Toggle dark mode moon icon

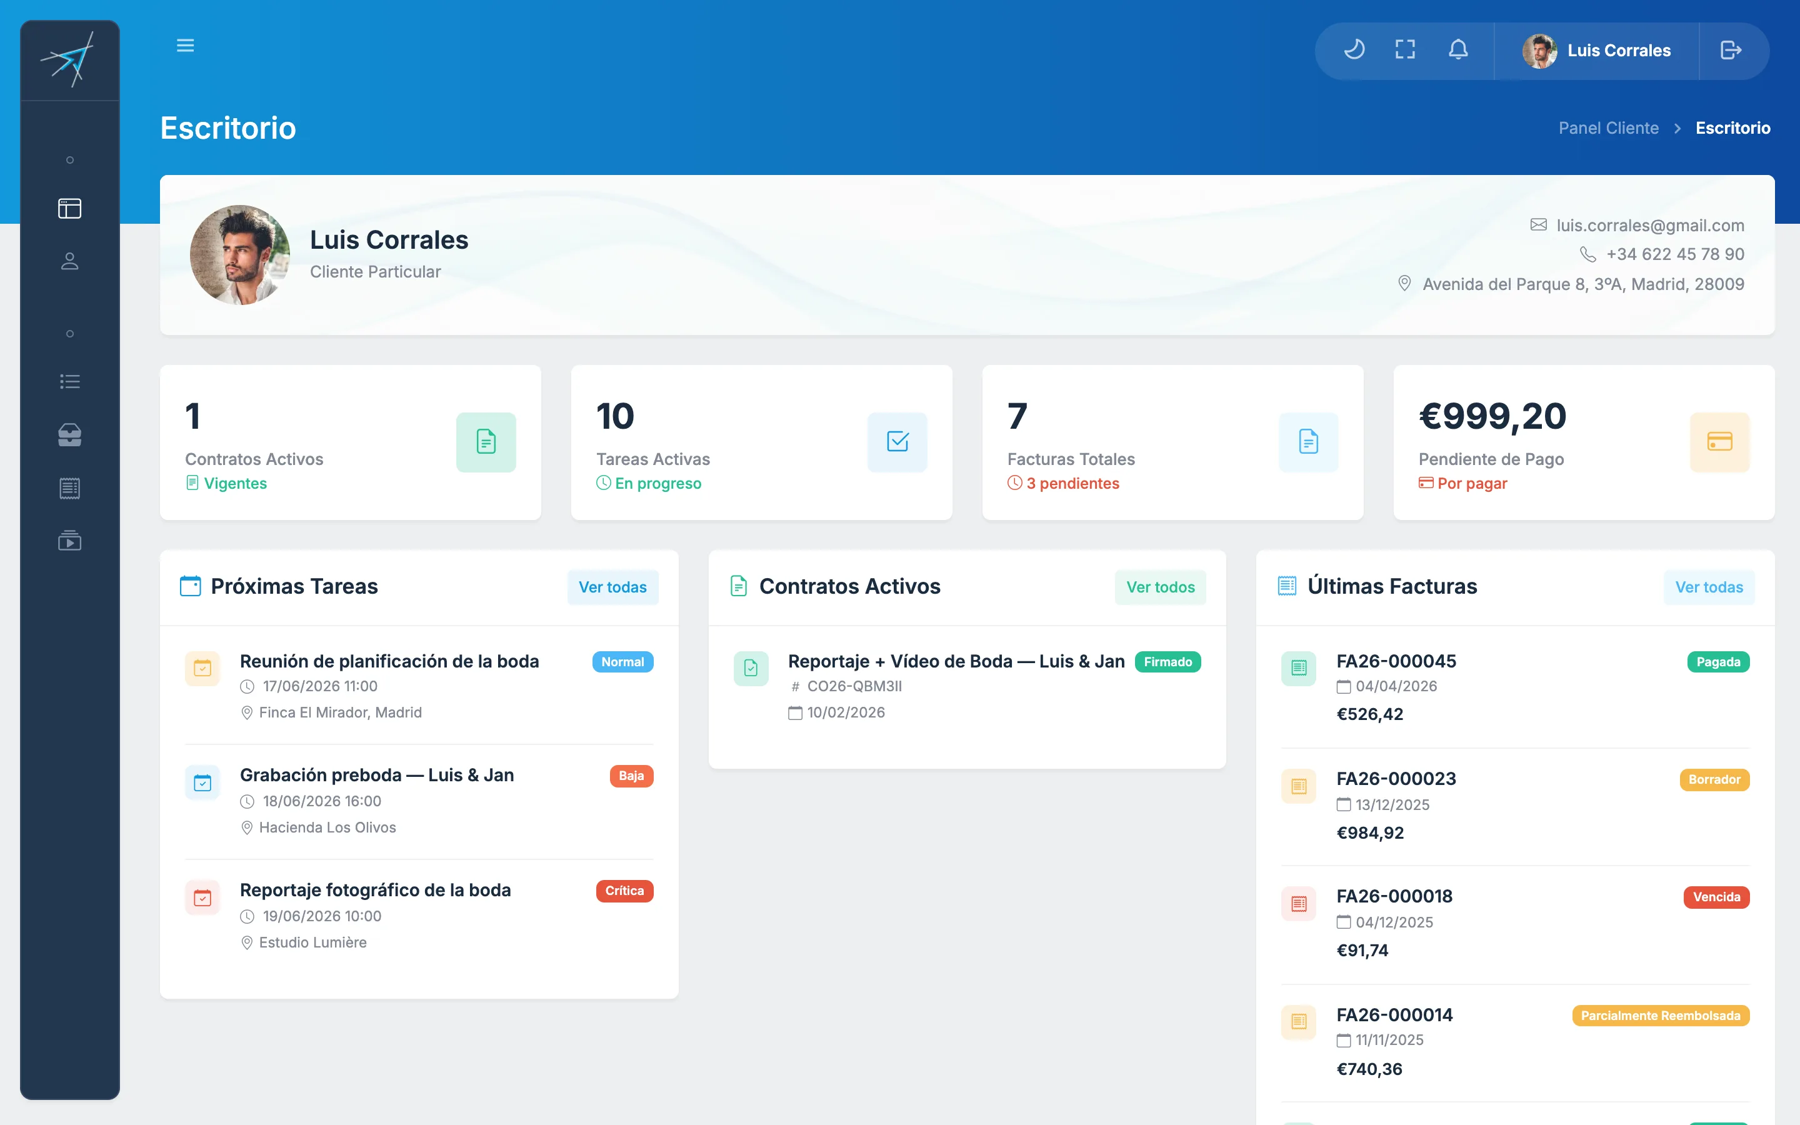(1354, 50)
